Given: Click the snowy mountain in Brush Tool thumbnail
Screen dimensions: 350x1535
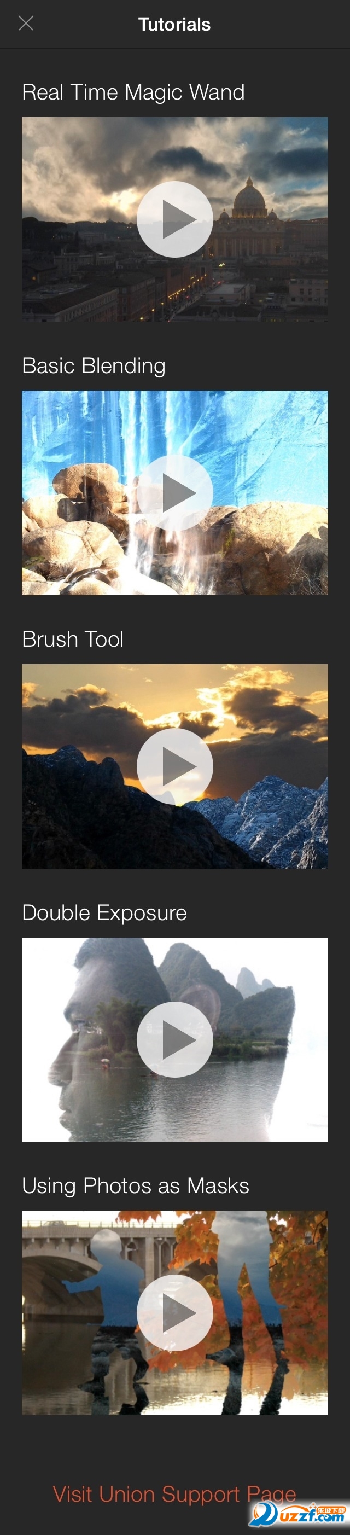Looking at the screenshot, I should pos(280,819).
